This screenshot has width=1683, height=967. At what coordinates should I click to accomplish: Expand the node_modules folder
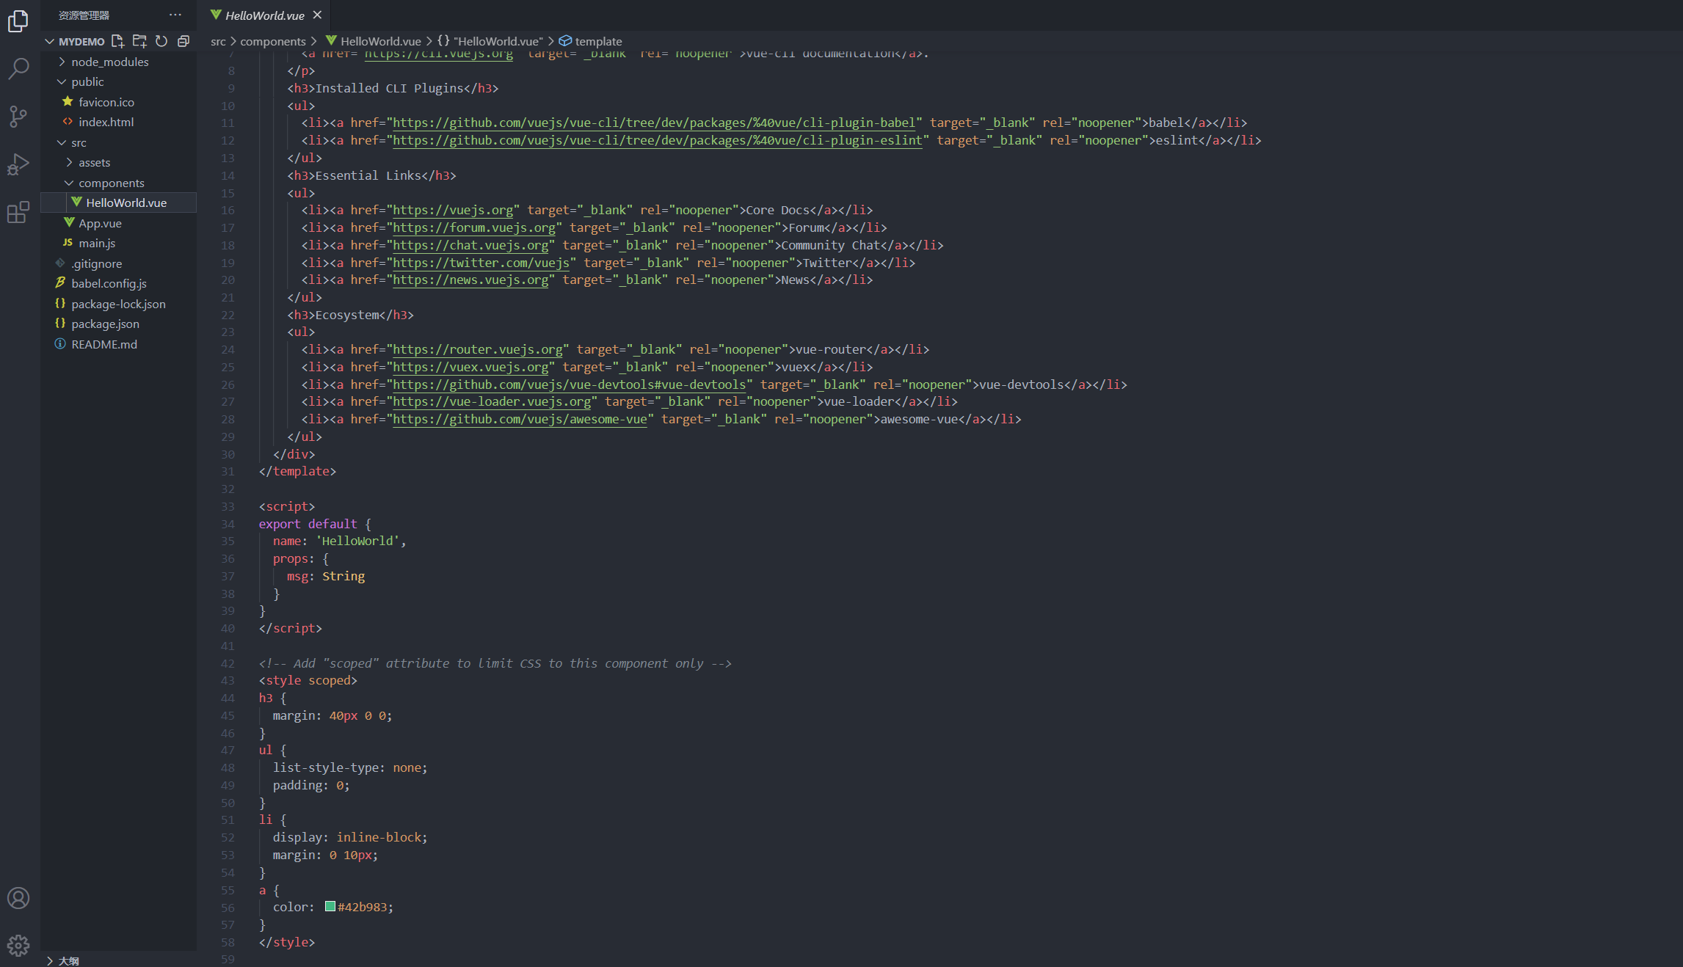click(110, 62)
